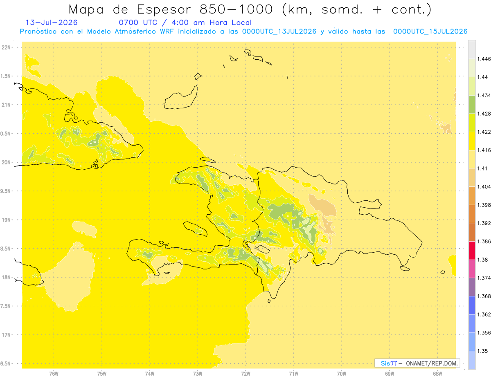Click the legend value "1.398"
Image resolution: width=491 pixels, height=379 pixels.
point(485,205)
